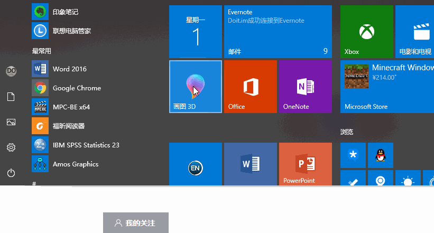Open Documents from the sidebar
Screen dimensions: 434x233
click(x=11, y=97)
